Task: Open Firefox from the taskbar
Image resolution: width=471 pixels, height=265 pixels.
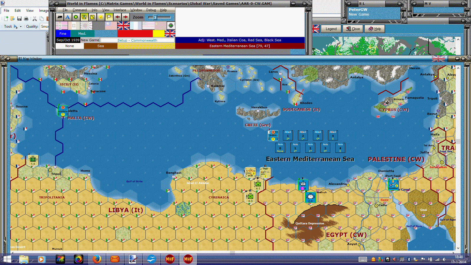Action: tap(97, 259)
